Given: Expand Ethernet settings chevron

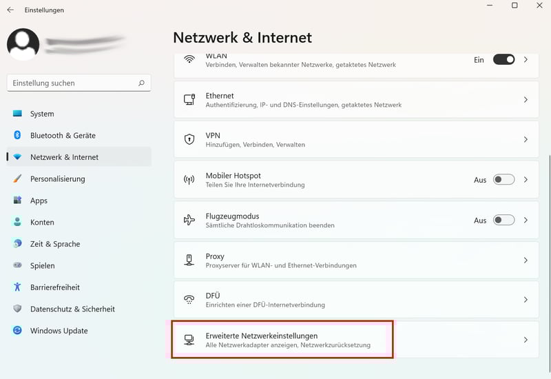Looking at the screenshot, I should pyautogui.click(x=526, y=100).
